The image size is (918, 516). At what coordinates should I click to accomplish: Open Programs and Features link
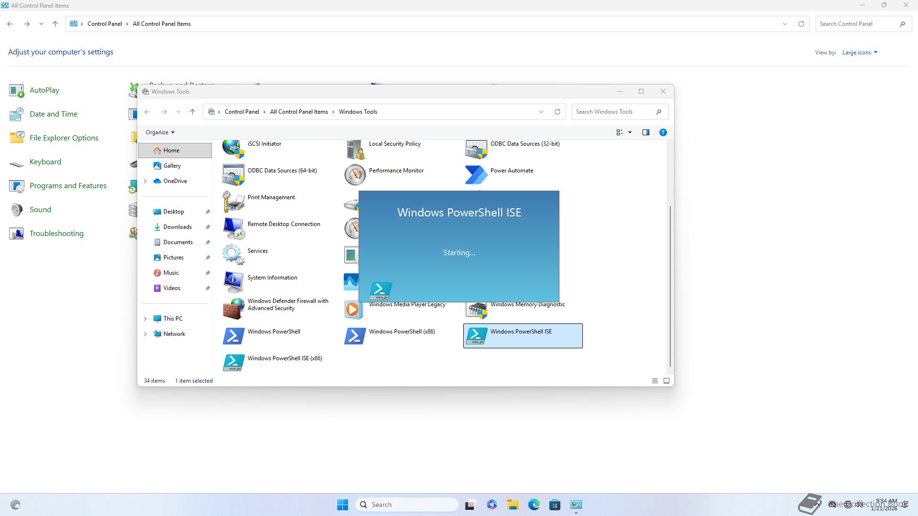pos(68,186)
